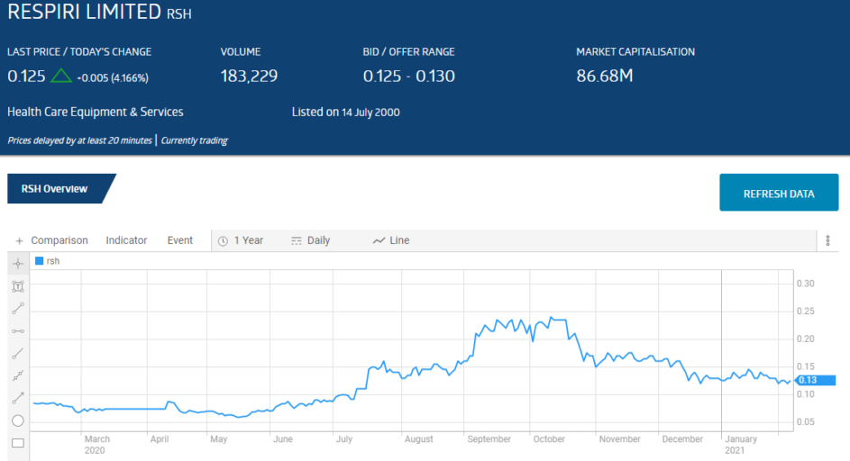850x461 pixels.
Task: Click the bid/offer range 0.125 - 0.130
Action: 408,77
